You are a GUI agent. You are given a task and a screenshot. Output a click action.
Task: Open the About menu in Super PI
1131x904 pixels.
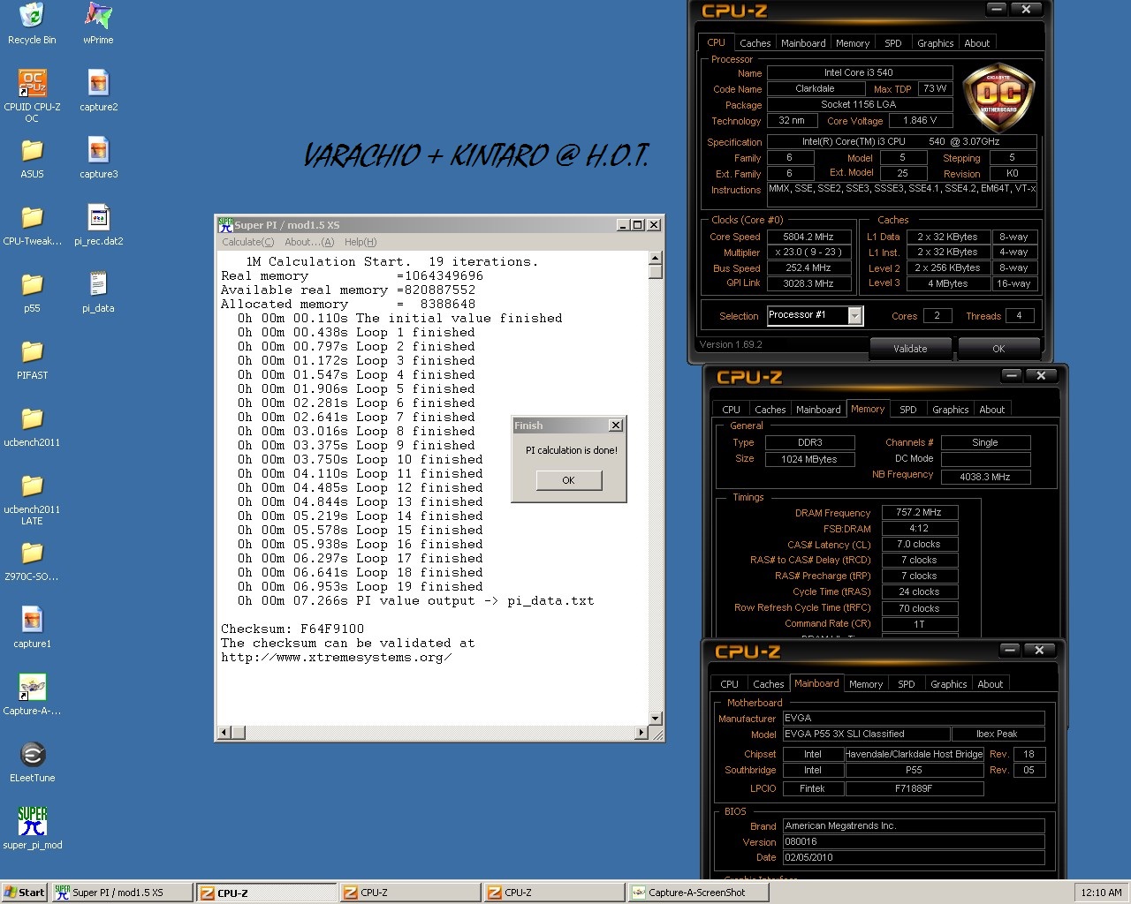click(309, 242)
